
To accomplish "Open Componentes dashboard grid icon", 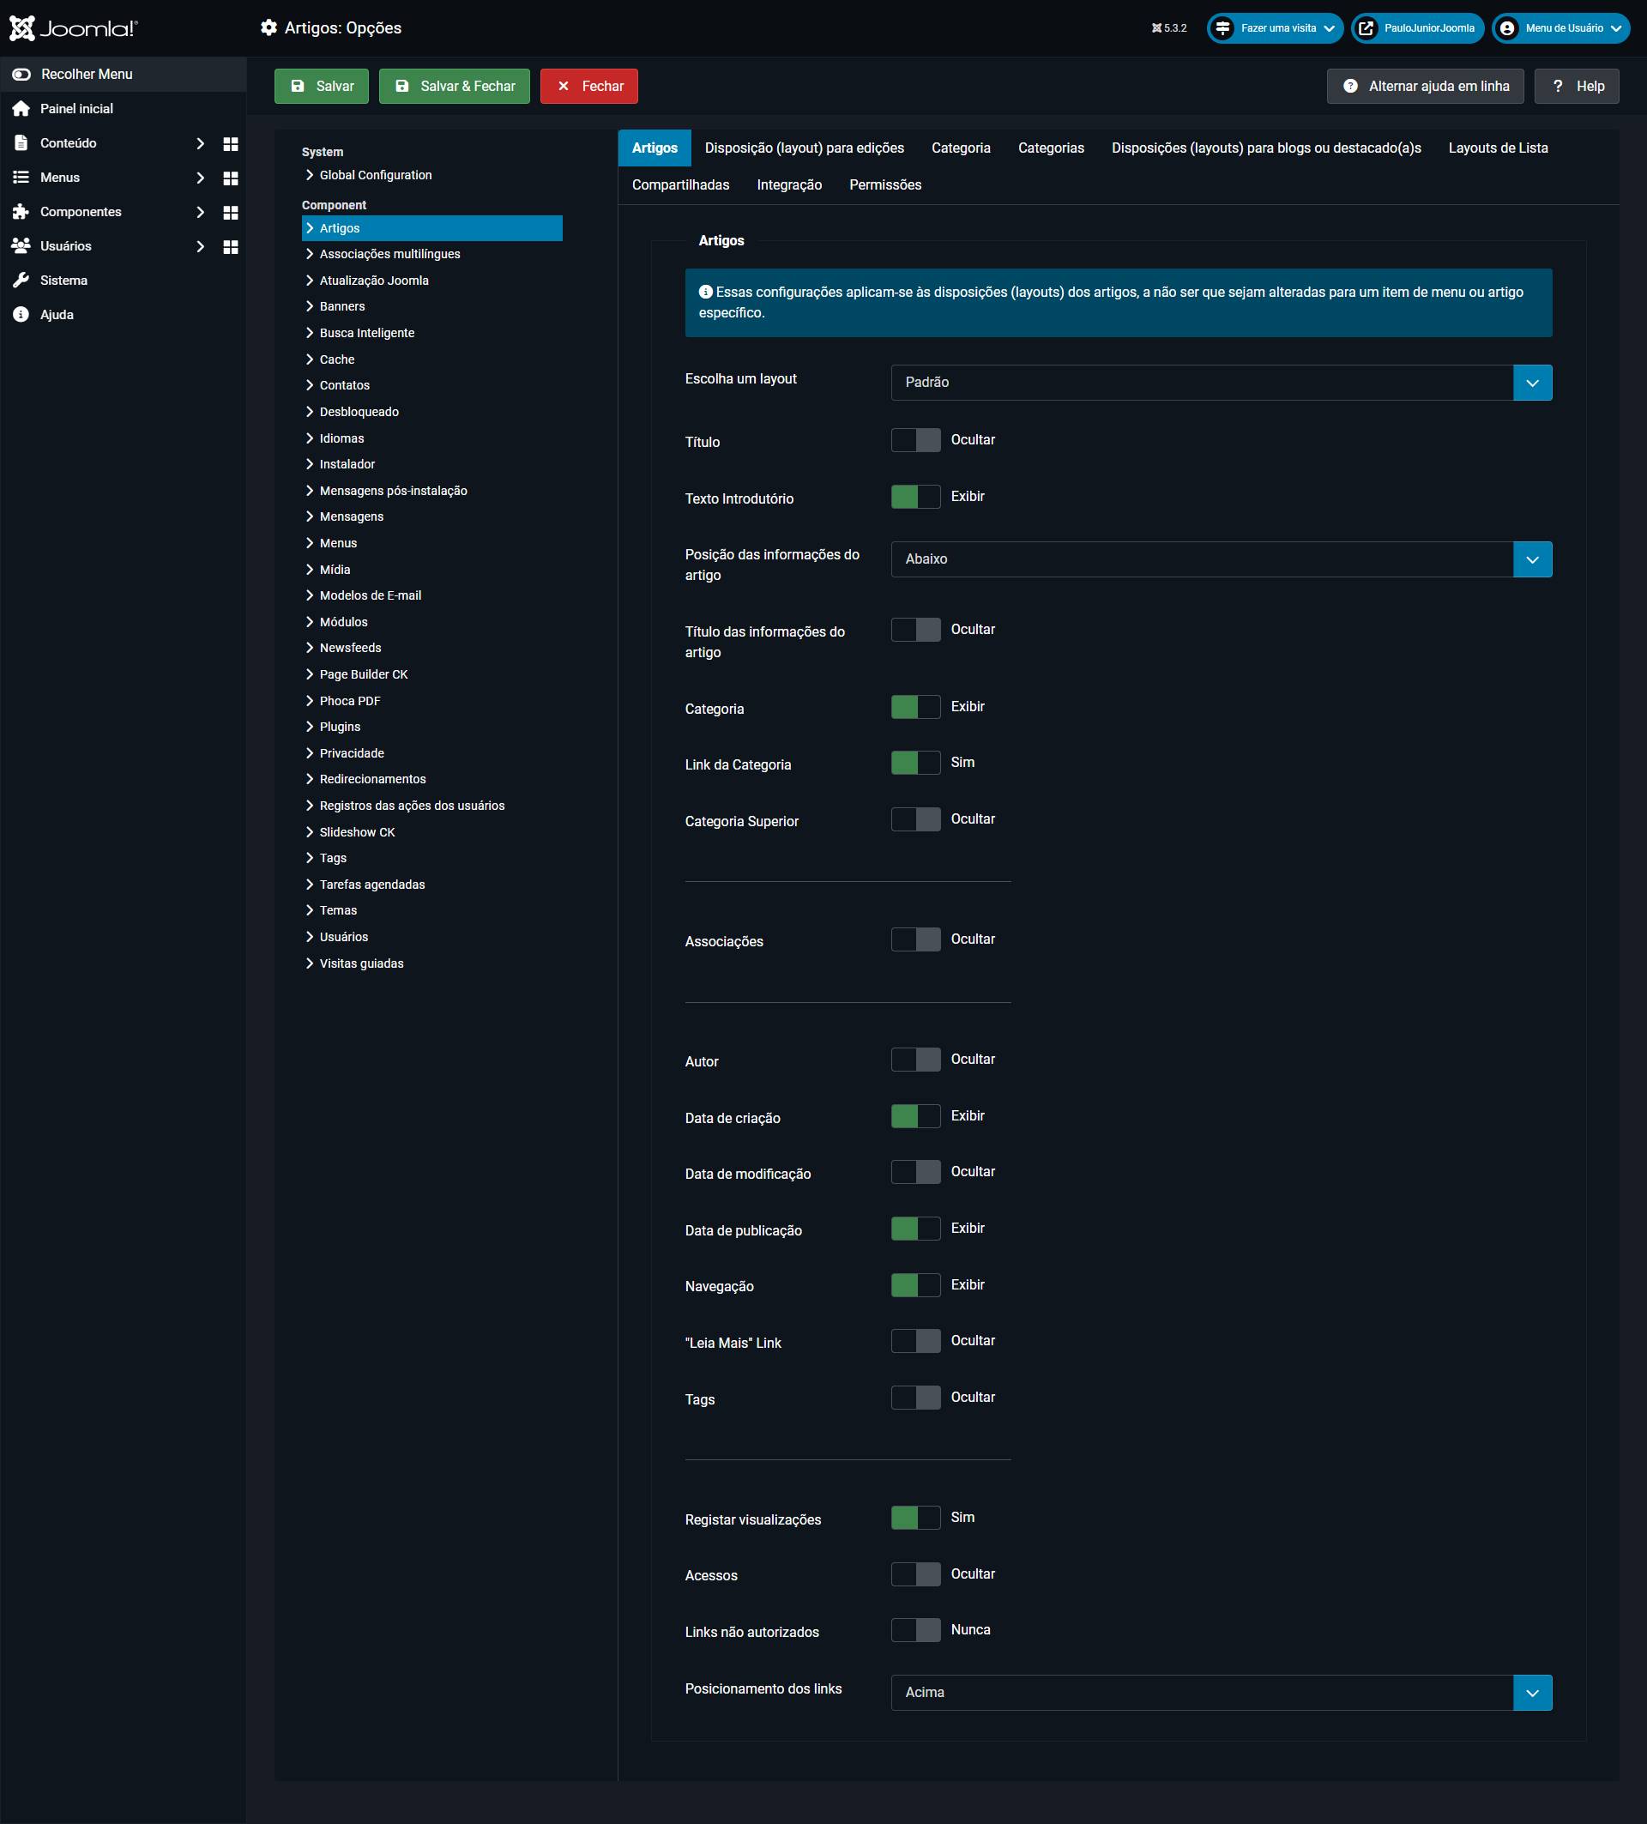I will (x=231, y=213).
